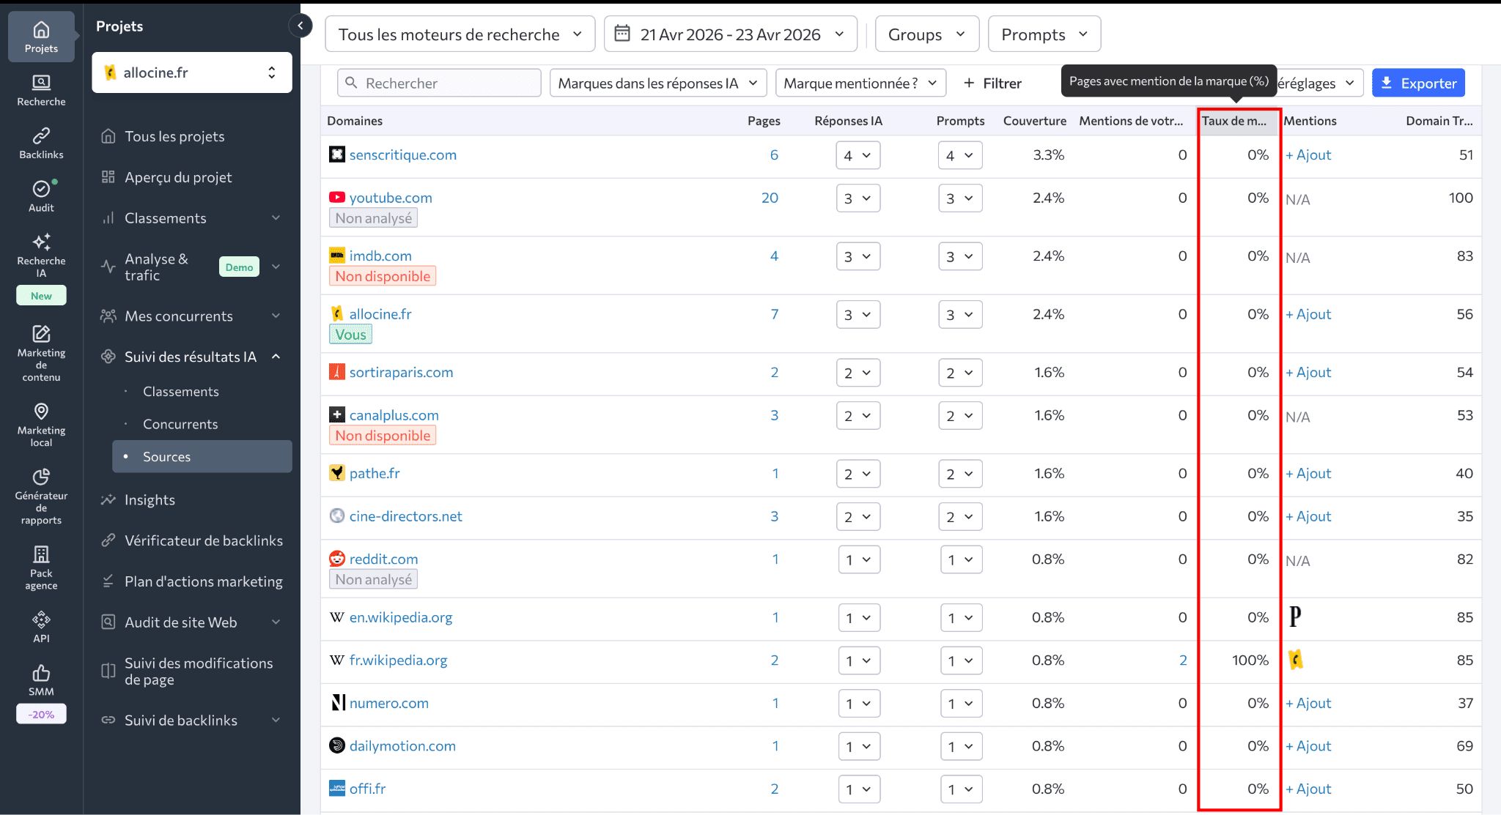Click the youtube.com favicon

tap(337, 198)
